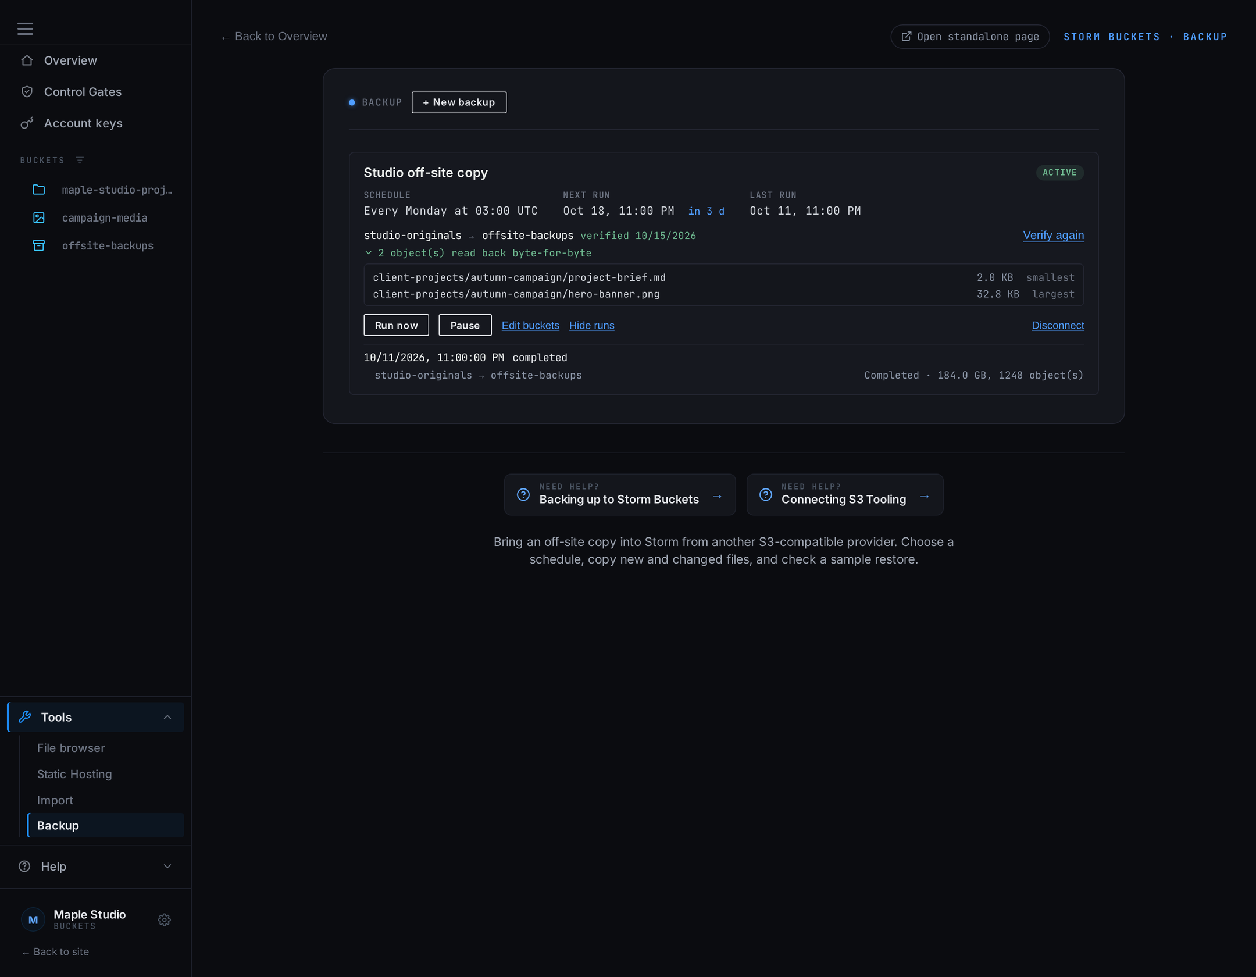Click the Buckets filter icon

(80, 160)
